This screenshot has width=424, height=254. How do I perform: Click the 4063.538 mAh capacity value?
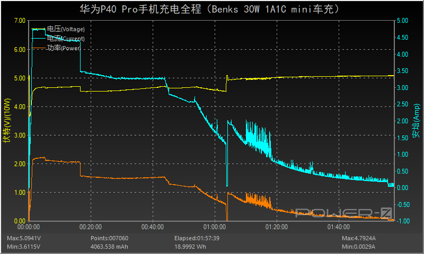pos(109,247)
